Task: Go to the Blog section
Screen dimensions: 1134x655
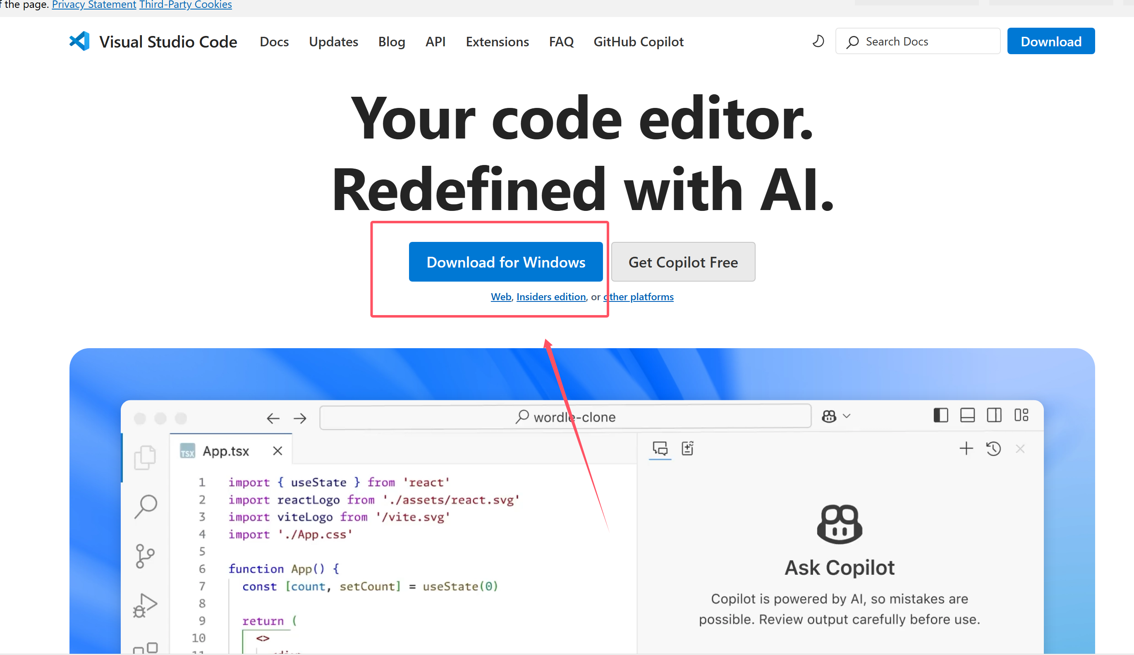Action: pyautogui.click(x=391, y=42)
